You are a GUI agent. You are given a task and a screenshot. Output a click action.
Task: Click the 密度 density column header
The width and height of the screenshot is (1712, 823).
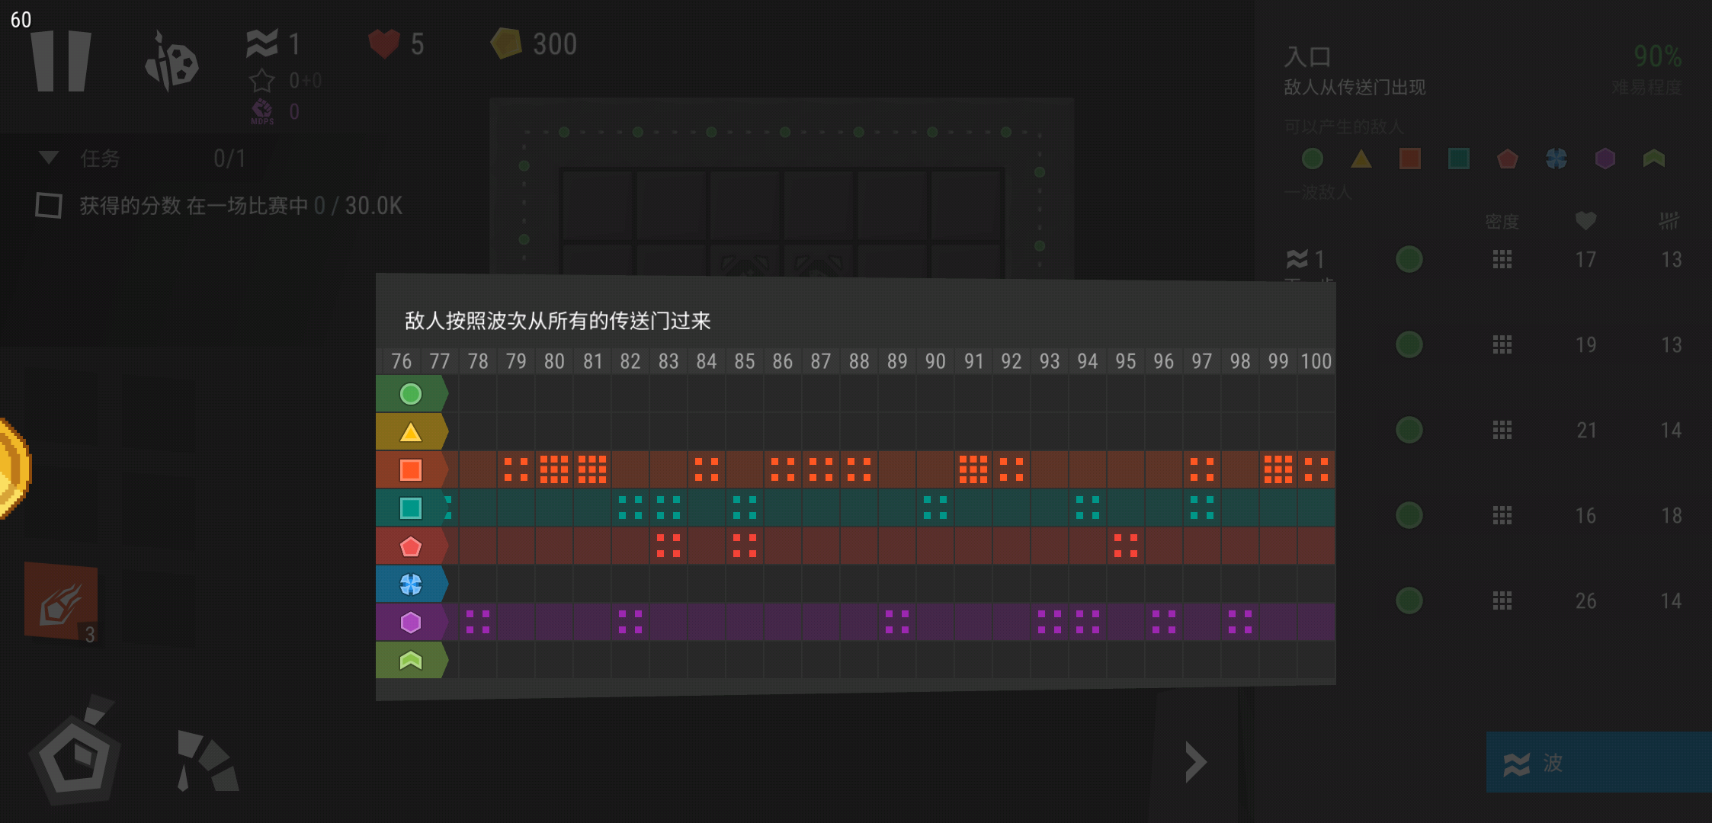(x=1502, y=222)
